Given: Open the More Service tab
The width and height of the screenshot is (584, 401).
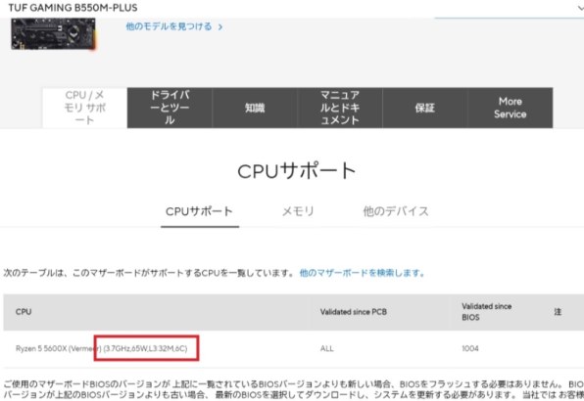Looking at the screenshot, I should (x=511, y=108).
